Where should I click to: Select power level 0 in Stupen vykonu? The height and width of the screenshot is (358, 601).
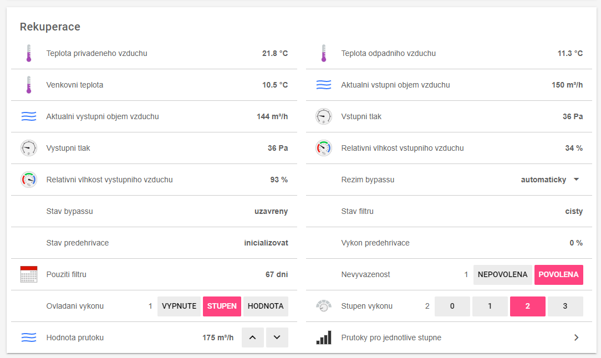pyautogui.click(x=452, y=306)
